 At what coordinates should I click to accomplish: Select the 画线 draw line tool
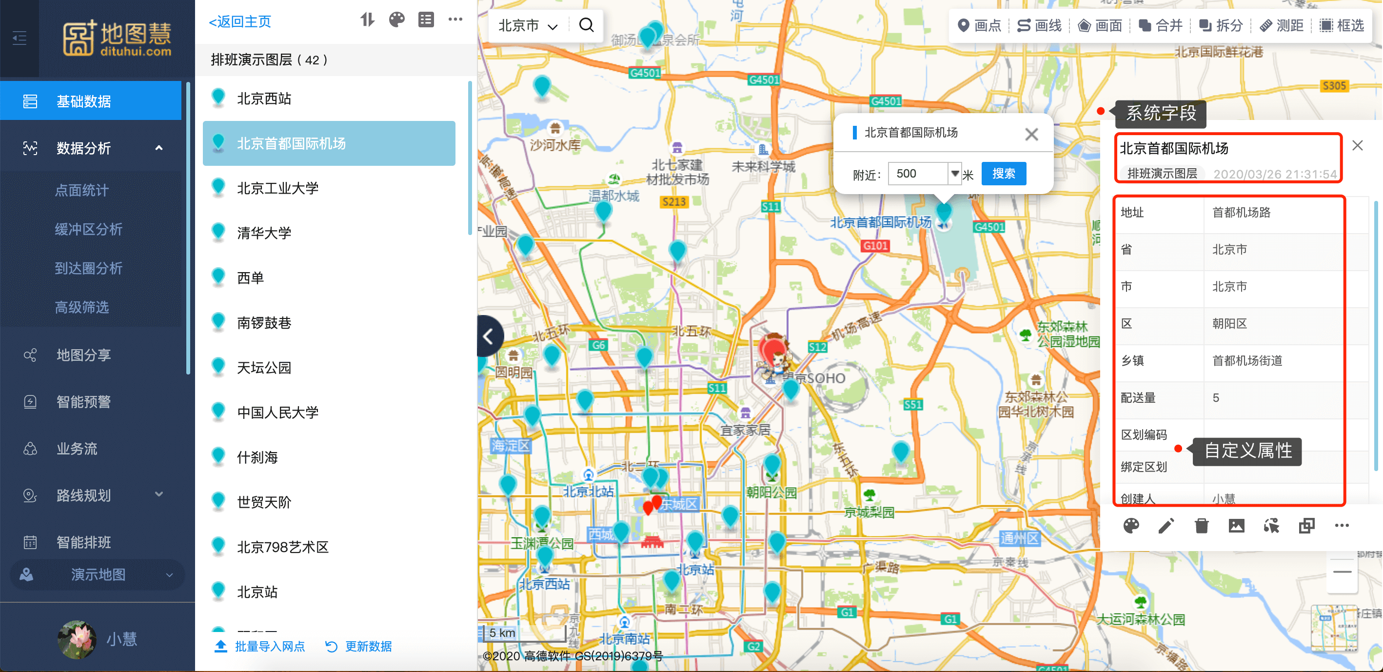[1040, 25]
